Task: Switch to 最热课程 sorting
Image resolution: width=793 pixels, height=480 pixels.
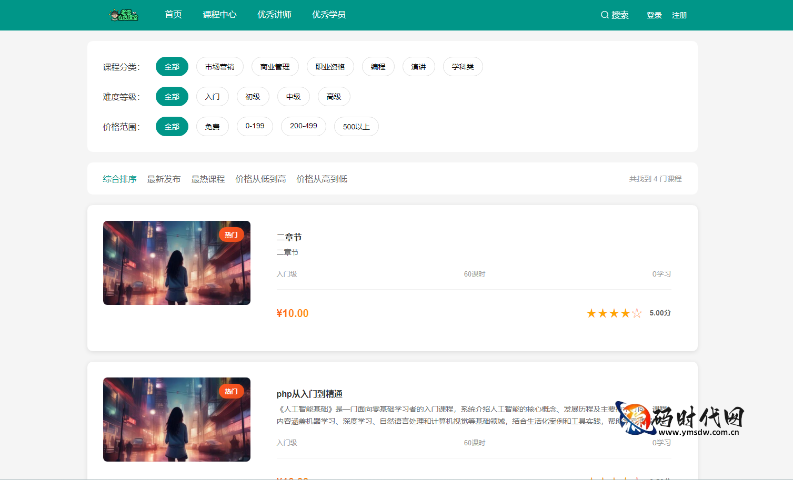Action: coord(208,179)
